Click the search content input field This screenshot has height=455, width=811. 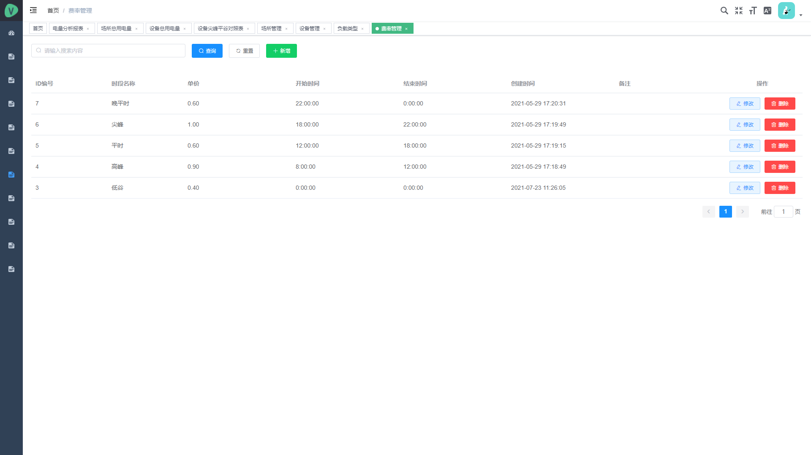click(108, 51)
